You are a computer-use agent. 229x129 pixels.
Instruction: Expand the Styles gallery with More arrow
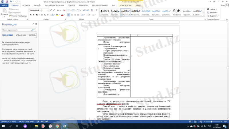pos(204,15)
